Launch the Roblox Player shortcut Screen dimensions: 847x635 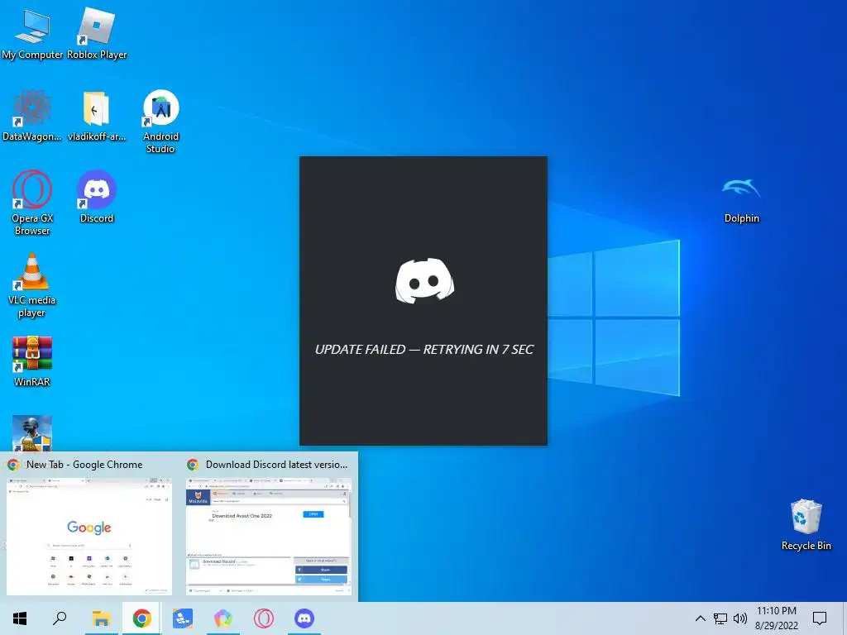[x=97, y=32]
